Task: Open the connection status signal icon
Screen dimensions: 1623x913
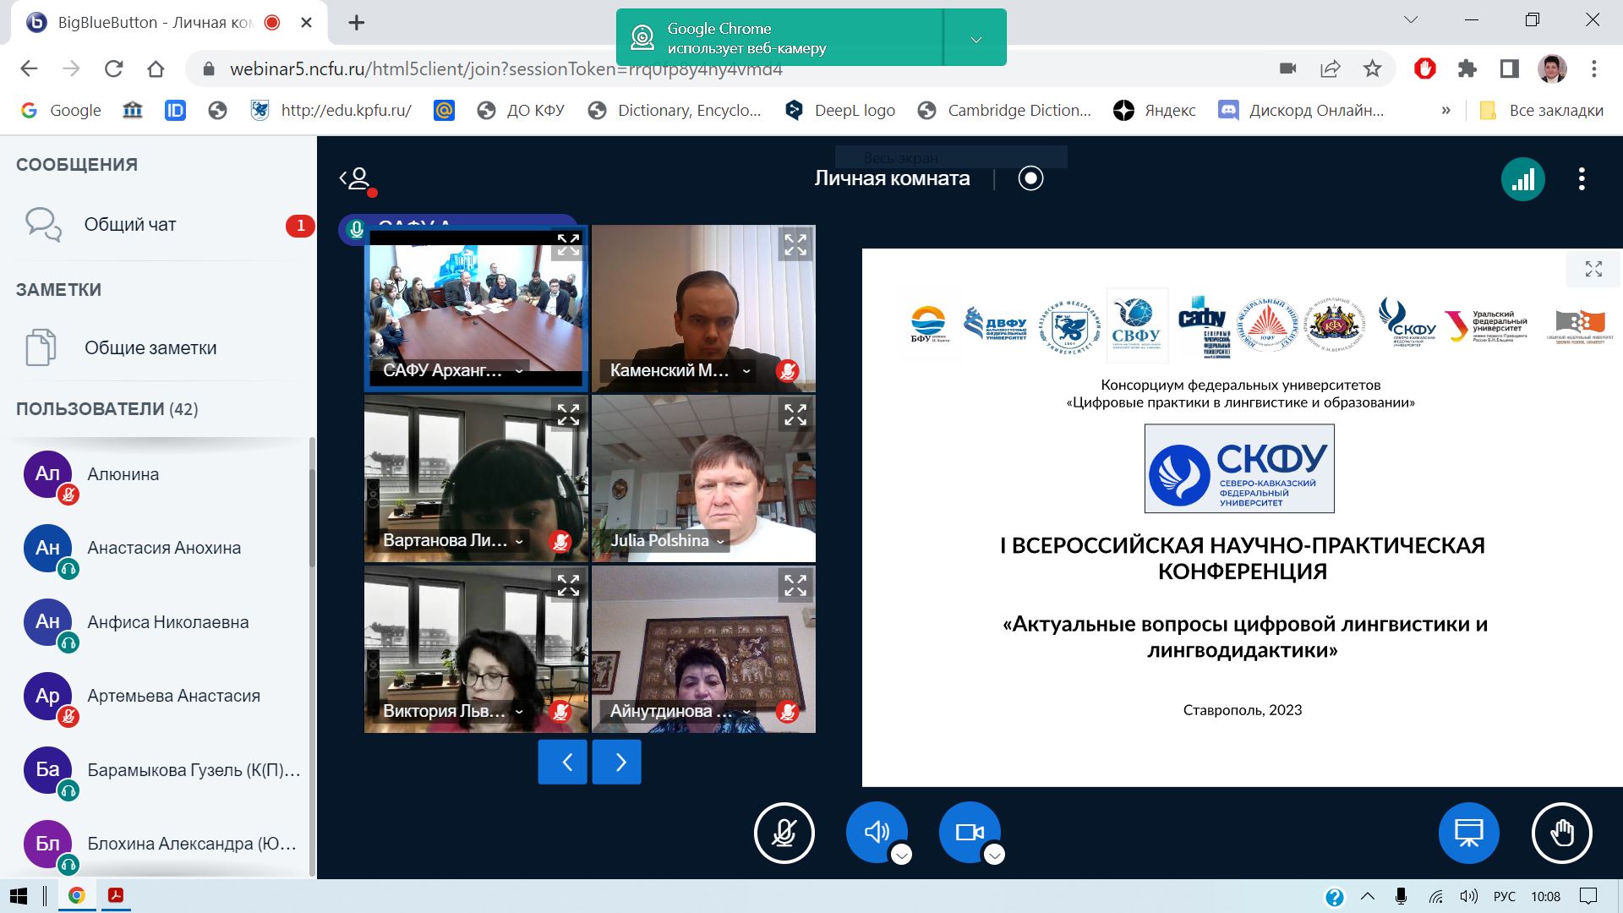Action: click(x=1522, y=179)
